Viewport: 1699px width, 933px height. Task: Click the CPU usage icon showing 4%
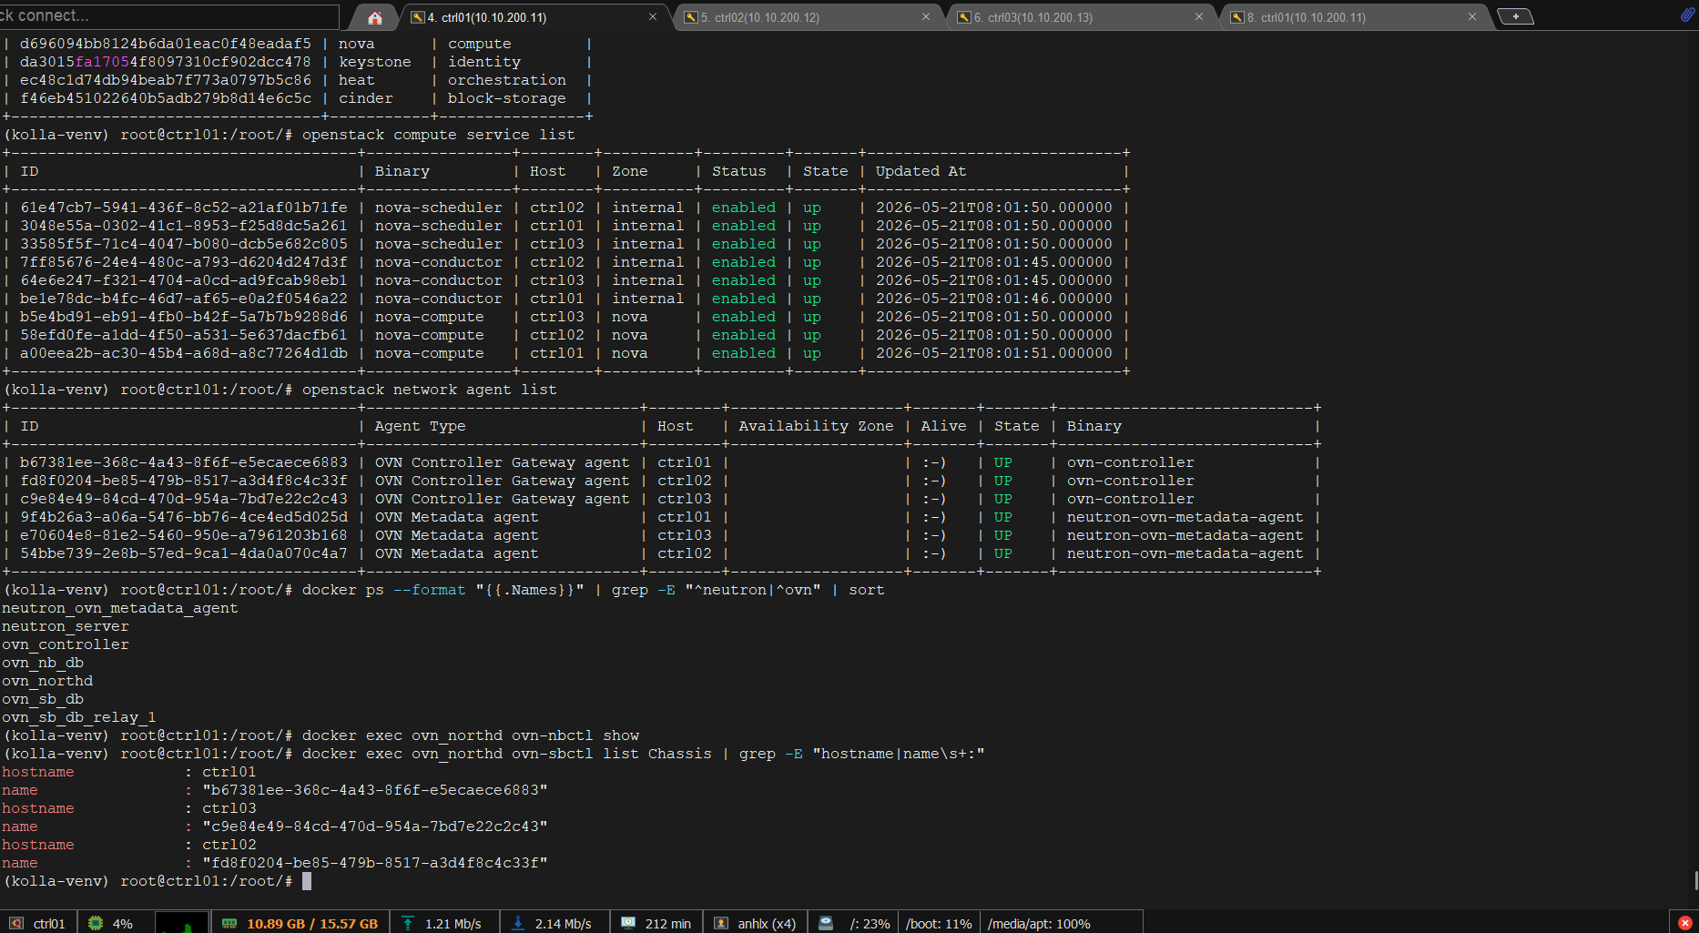(96, 923)
